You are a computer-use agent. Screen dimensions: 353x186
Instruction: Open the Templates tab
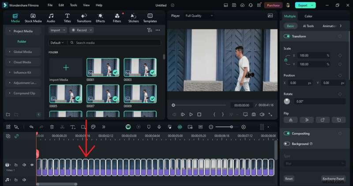[150, 18]
